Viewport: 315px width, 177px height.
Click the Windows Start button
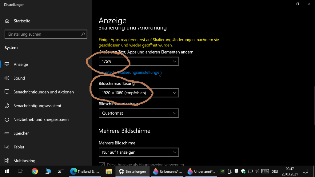point(7,171)
